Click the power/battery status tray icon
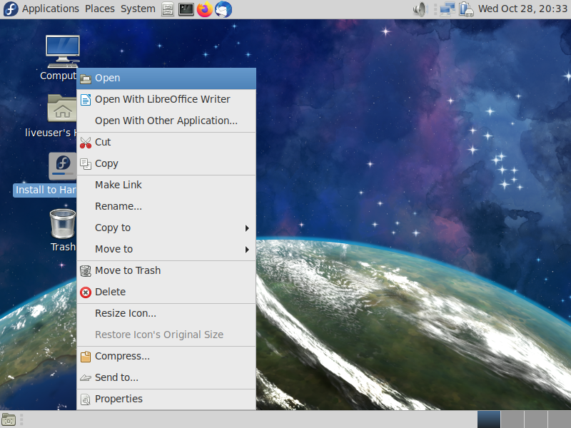The width and height of the screenshot is (571, 428). (x=466, y=9)
